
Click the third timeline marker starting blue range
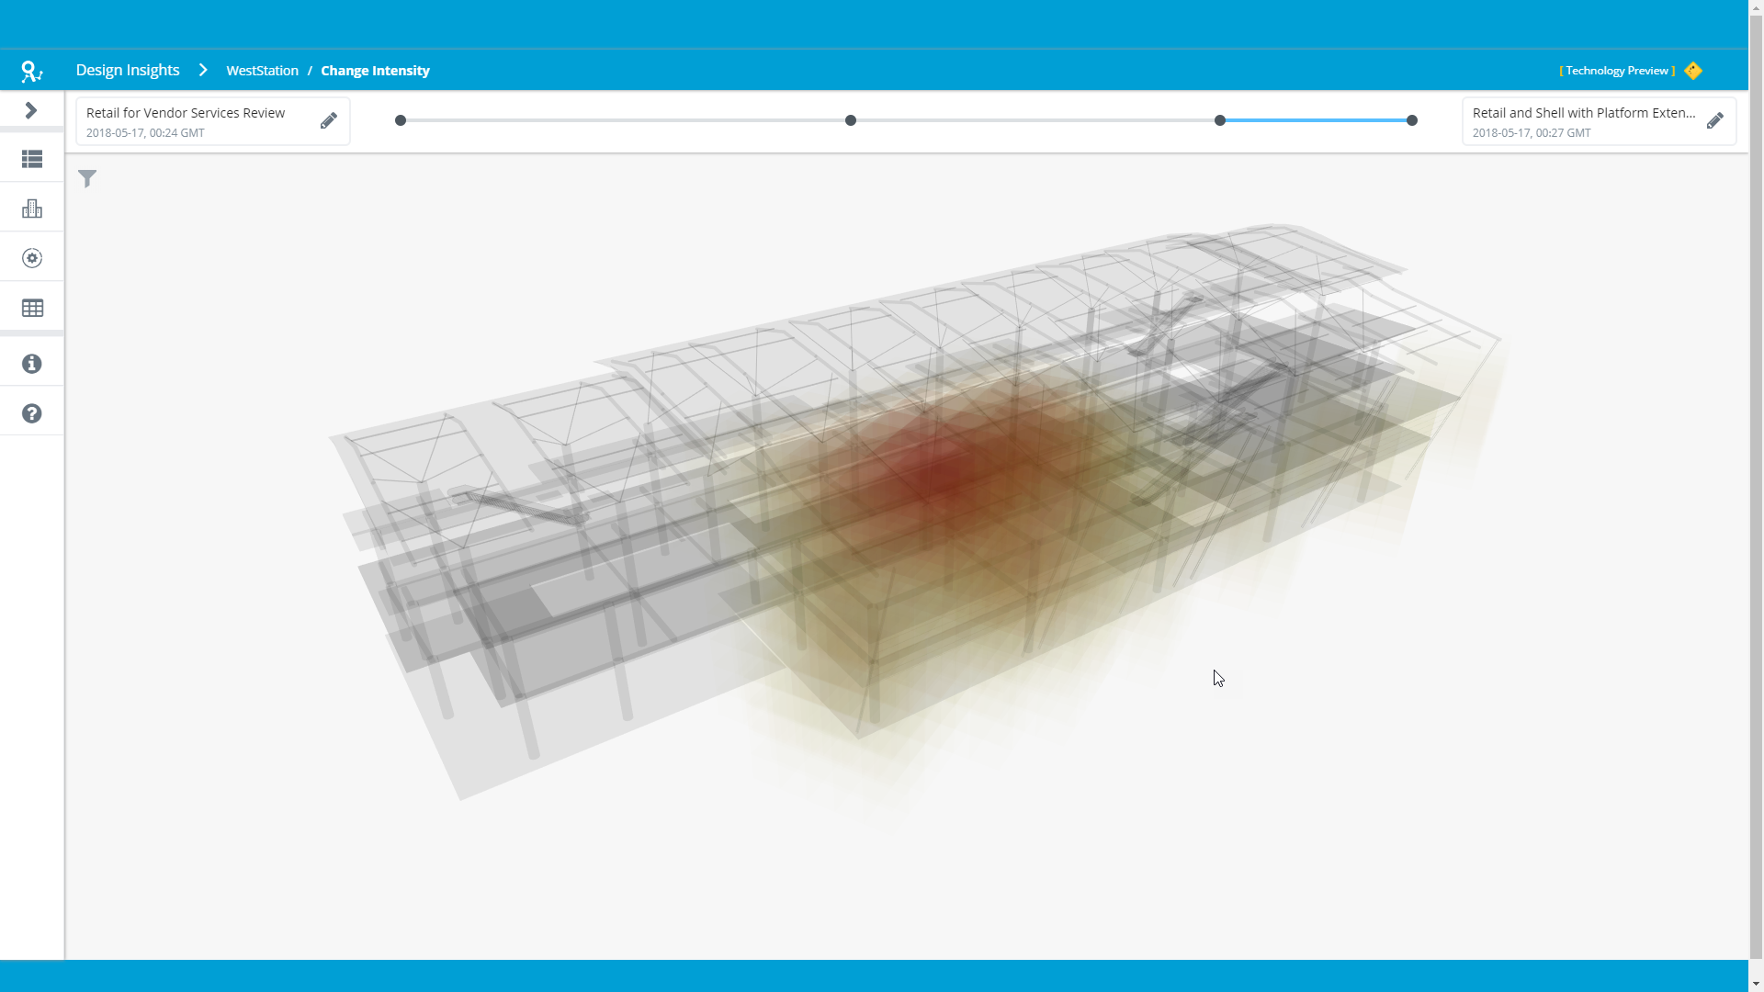tap(1220, 120)
